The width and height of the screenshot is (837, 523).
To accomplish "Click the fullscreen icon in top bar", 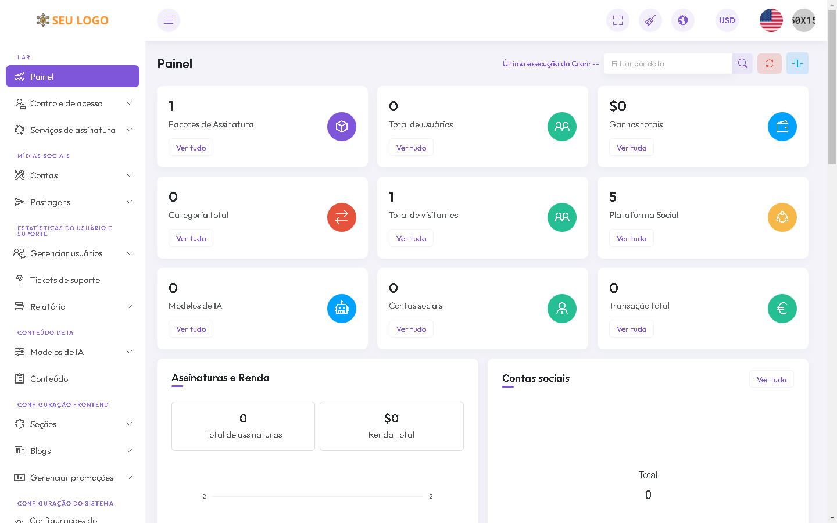I will pos(617,20).
